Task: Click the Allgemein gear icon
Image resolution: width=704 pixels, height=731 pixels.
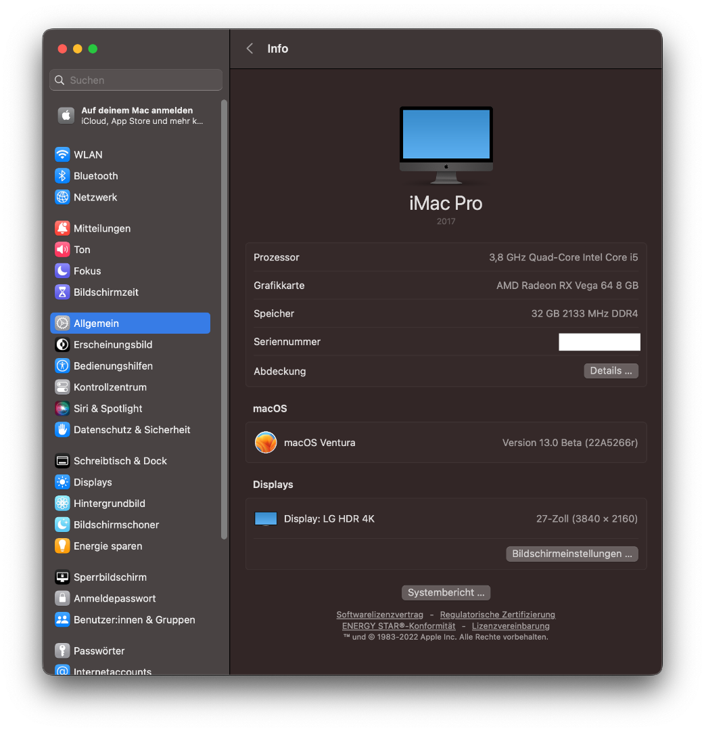Action: (62, 323)
